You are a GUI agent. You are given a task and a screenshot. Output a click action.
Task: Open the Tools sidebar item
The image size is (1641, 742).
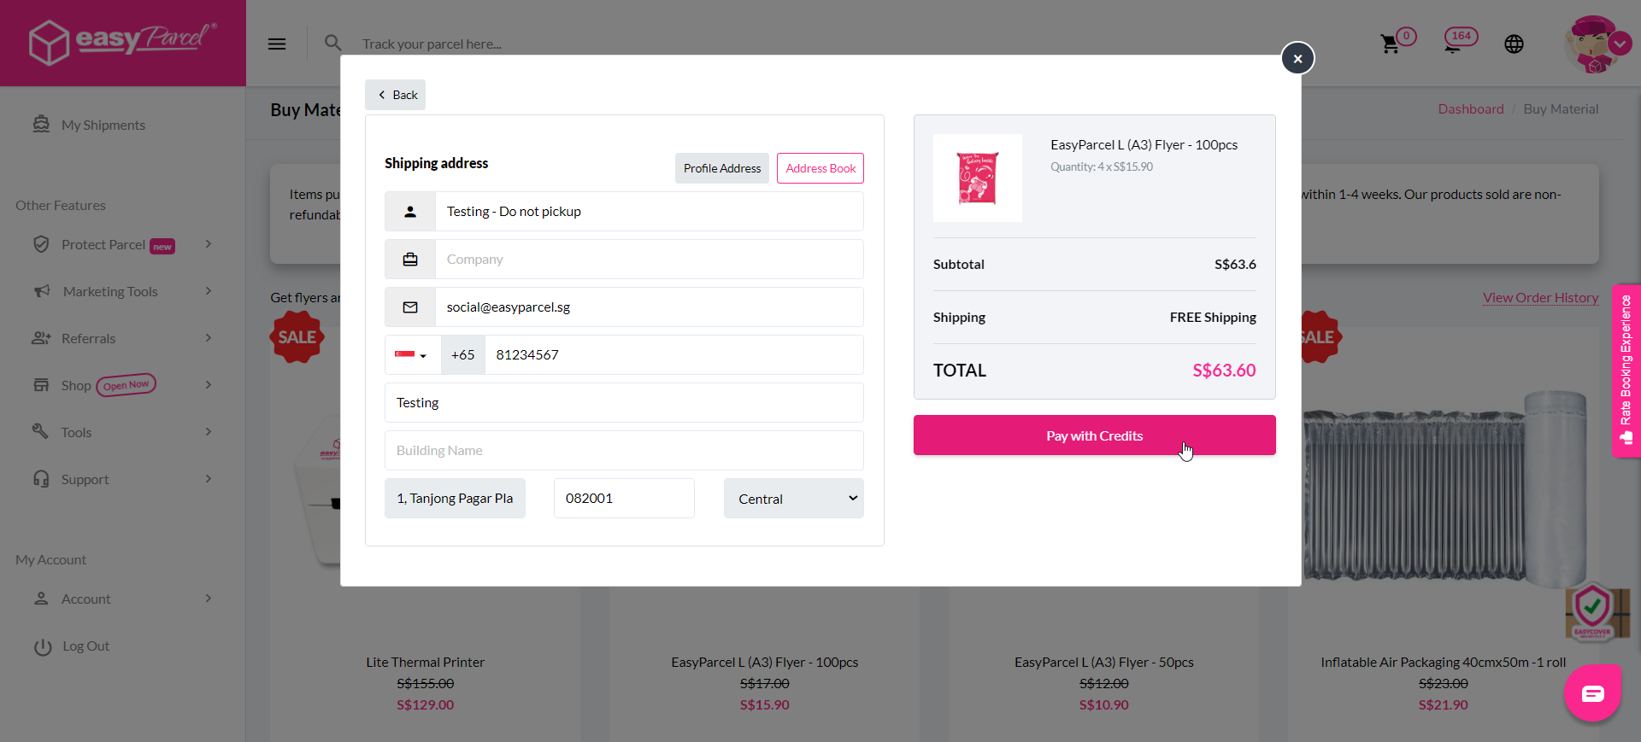(76, 433)
